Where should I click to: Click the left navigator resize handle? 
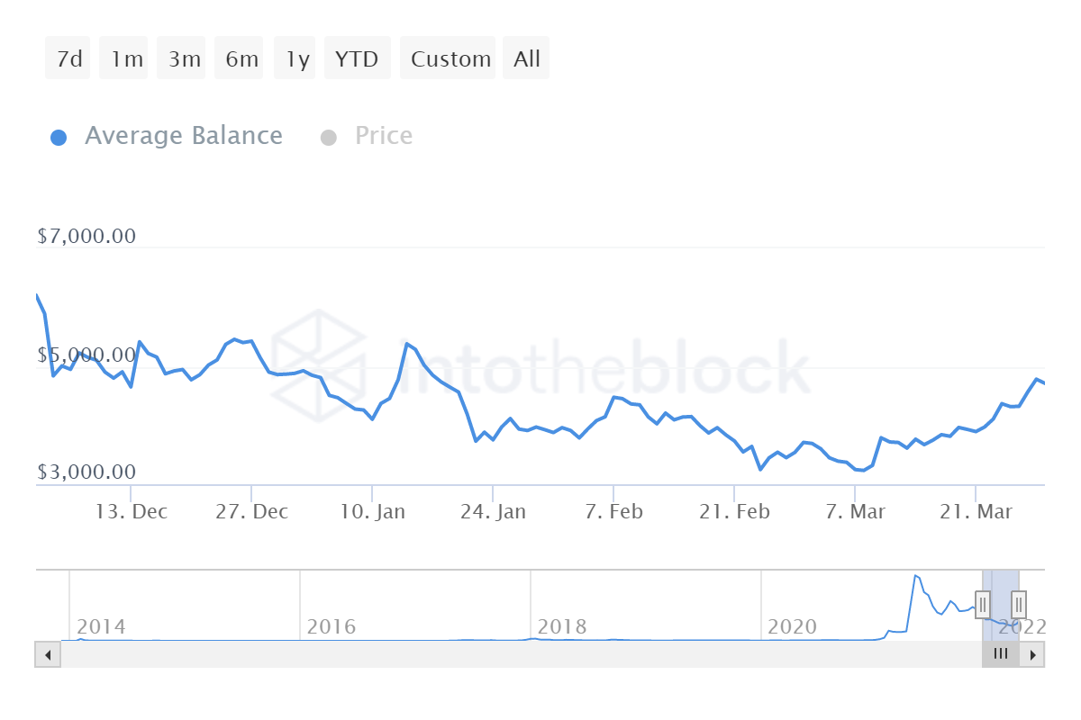(x=982, y=605)
